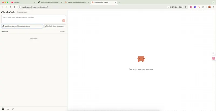Click the megaphone icon in sidebar footer
Screen dimensions: 216x111
12,109
